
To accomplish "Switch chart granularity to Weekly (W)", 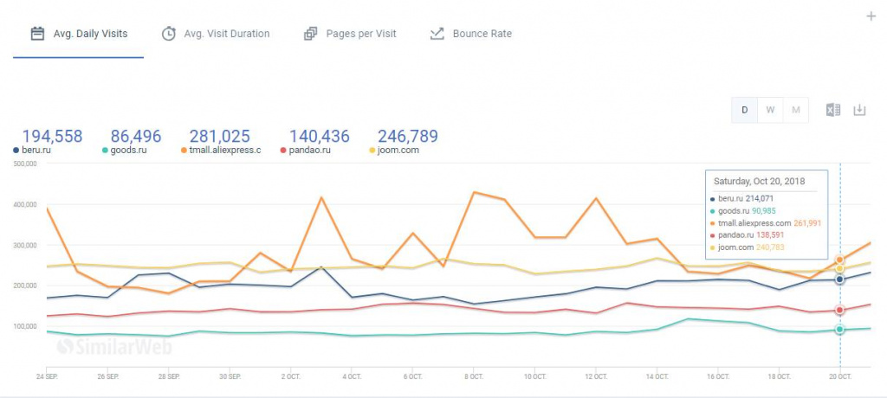I will coord(770,110).
